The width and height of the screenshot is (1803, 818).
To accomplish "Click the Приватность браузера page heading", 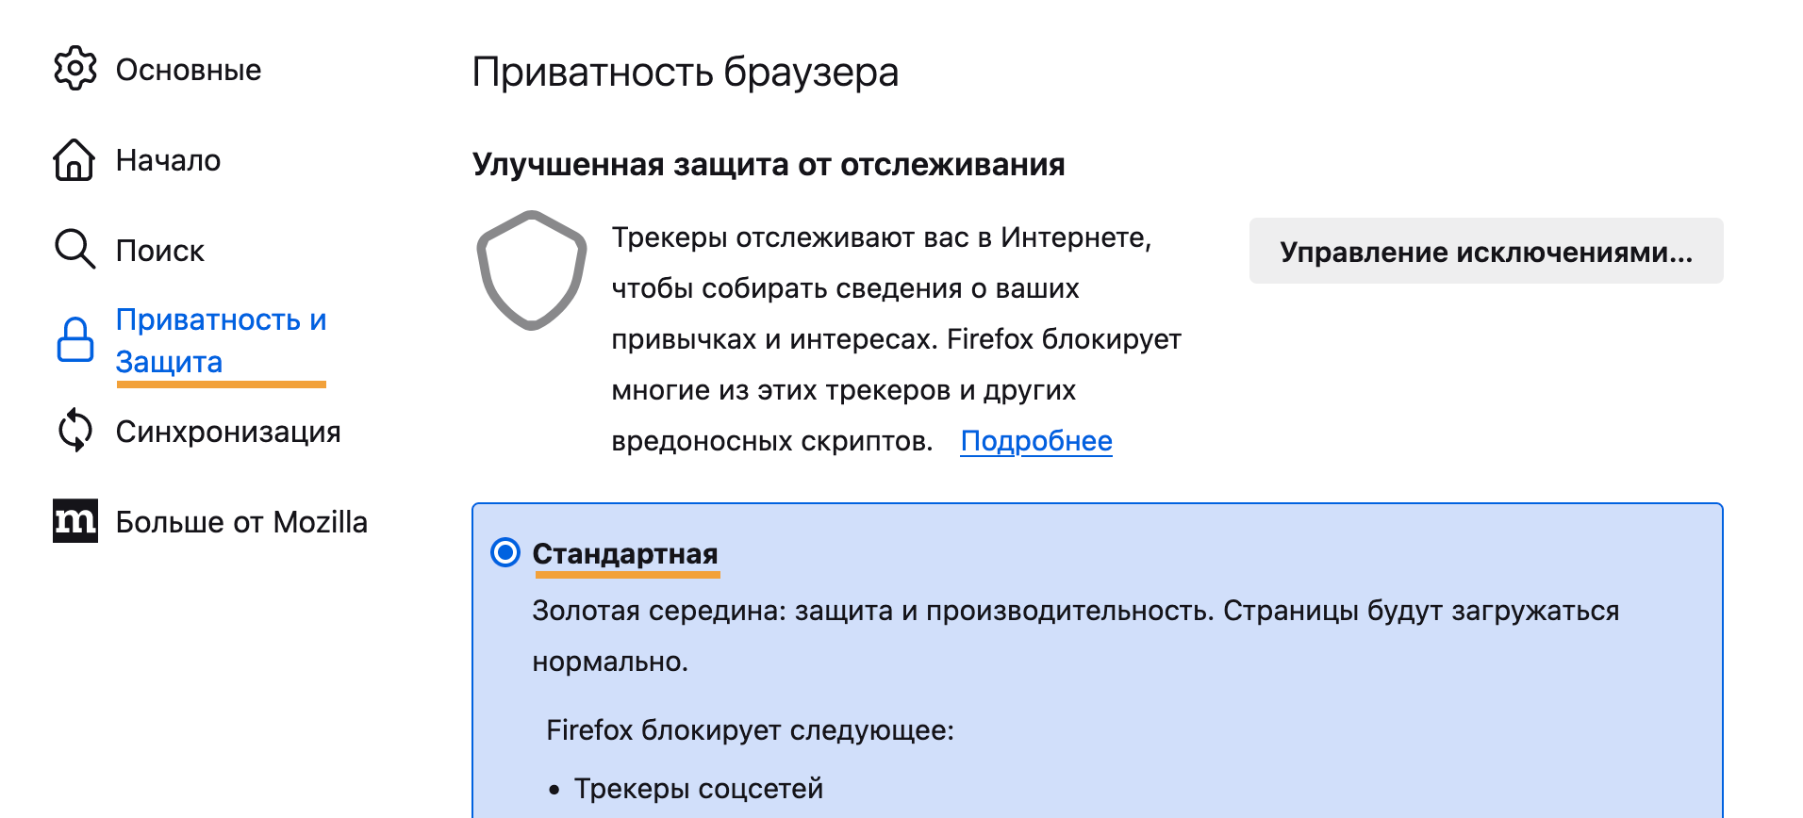I will (x=686, y=73).
